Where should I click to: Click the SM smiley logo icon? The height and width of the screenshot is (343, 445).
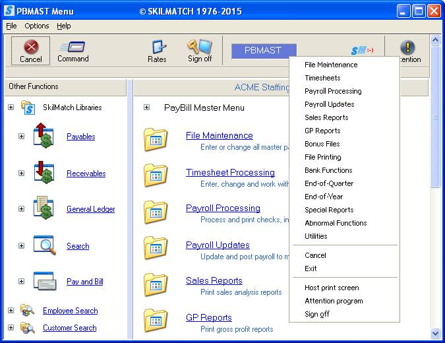click(362, 51)
